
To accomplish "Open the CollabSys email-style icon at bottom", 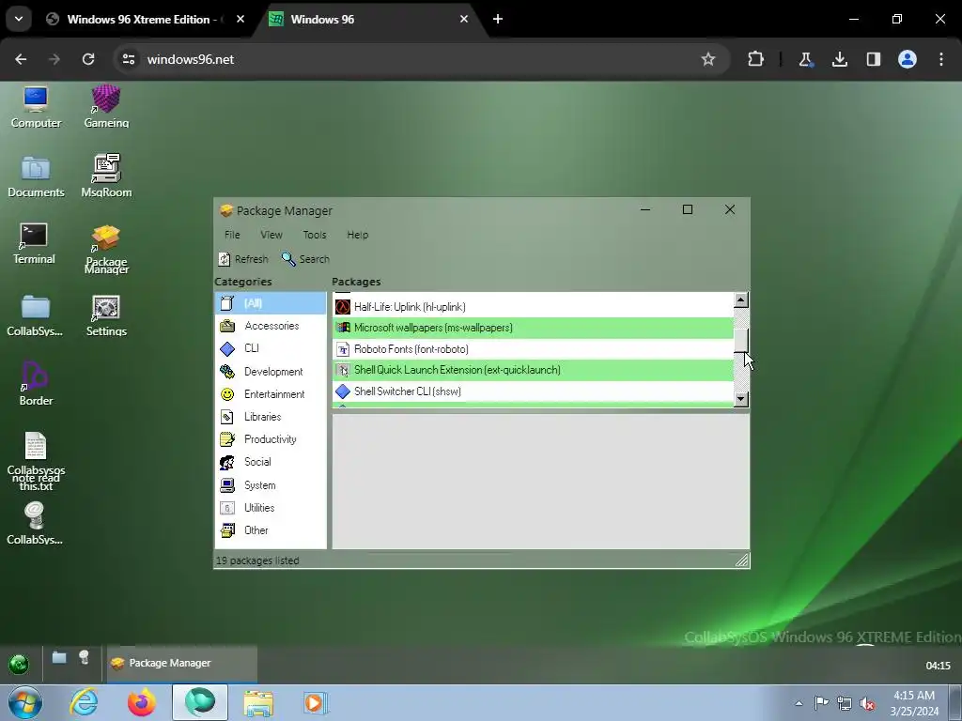I will (x=35, y=524).
